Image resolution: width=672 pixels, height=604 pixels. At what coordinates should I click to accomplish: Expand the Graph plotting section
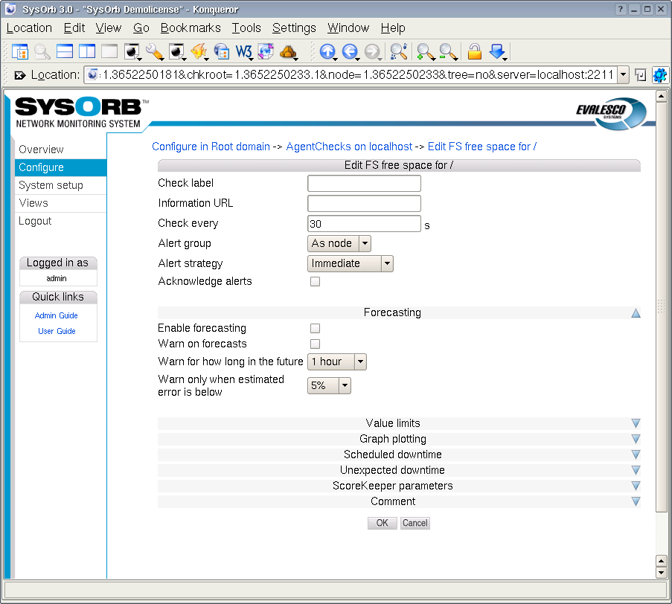tap(636, 439)
